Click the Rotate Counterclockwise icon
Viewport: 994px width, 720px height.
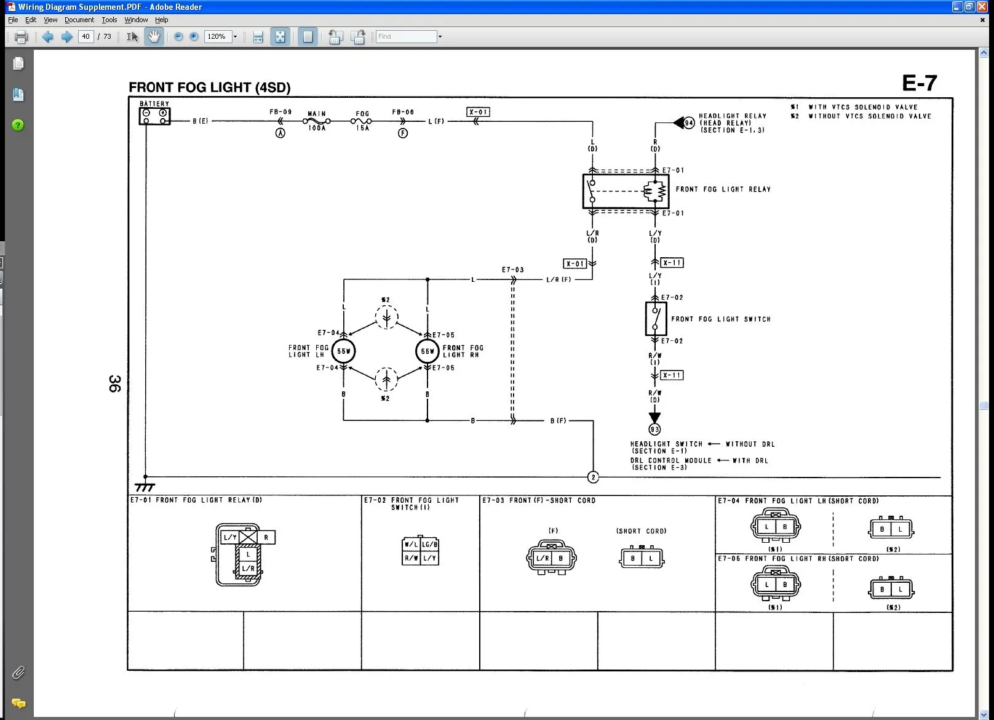tap(335, 37)
